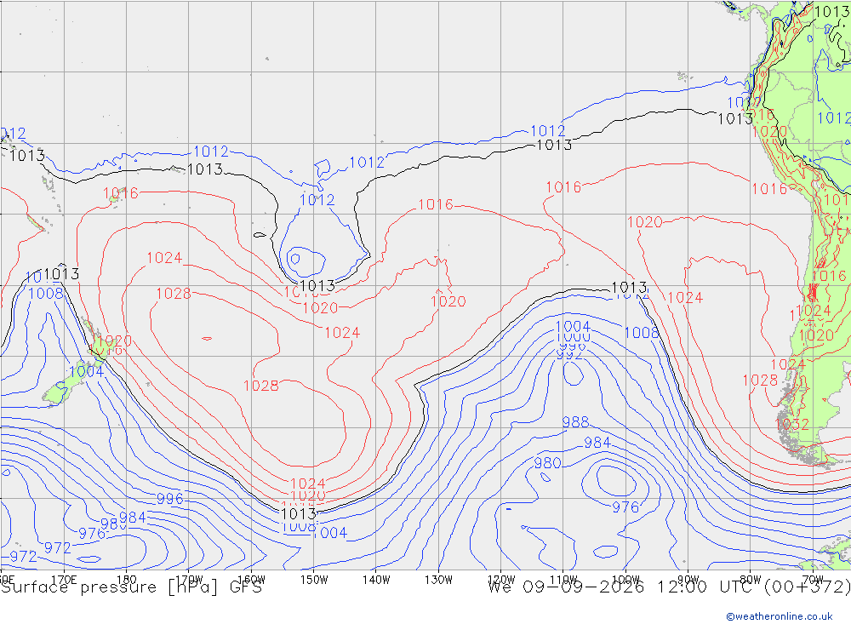This screenshot has width=851, height=624.
Task: Open the weatheronline.co.uk copyright link
Action: click(x=780, y=616)
